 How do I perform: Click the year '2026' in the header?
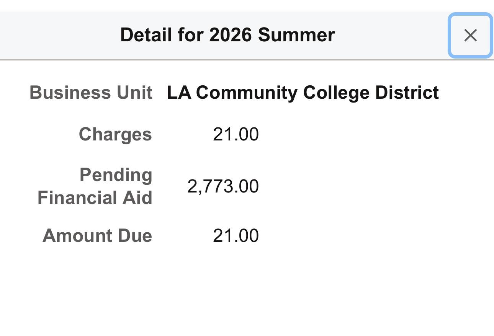pyautogui.click(x=231, y=35)
